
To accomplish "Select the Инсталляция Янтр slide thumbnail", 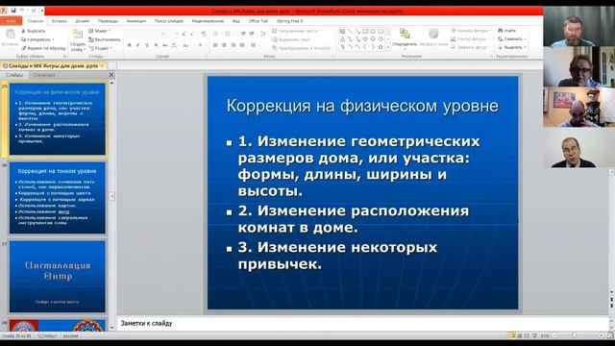I will coord(58,277).
